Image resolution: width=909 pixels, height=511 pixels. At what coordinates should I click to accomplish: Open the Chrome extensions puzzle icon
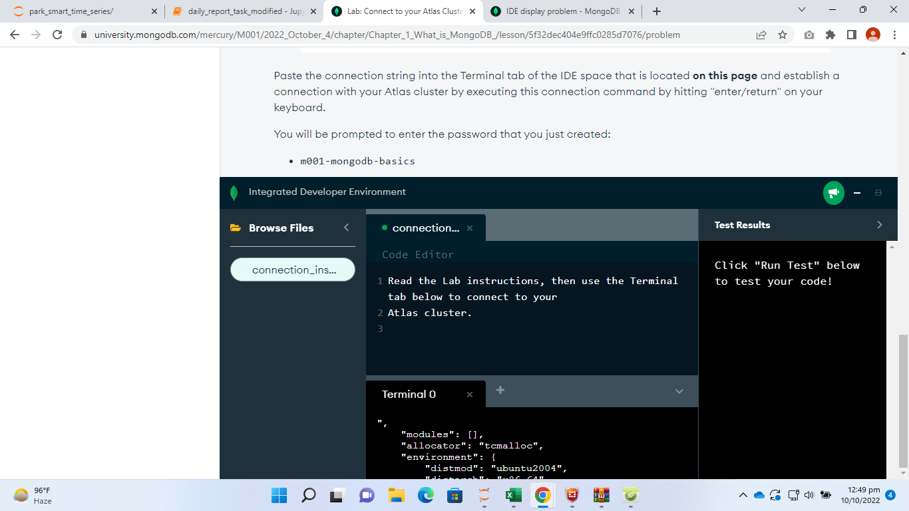coord(830,35)
